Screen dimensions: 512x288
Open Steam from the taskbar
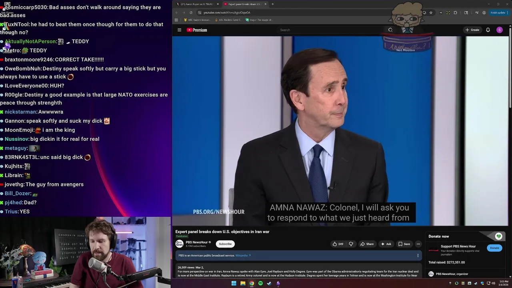point(269,283)
